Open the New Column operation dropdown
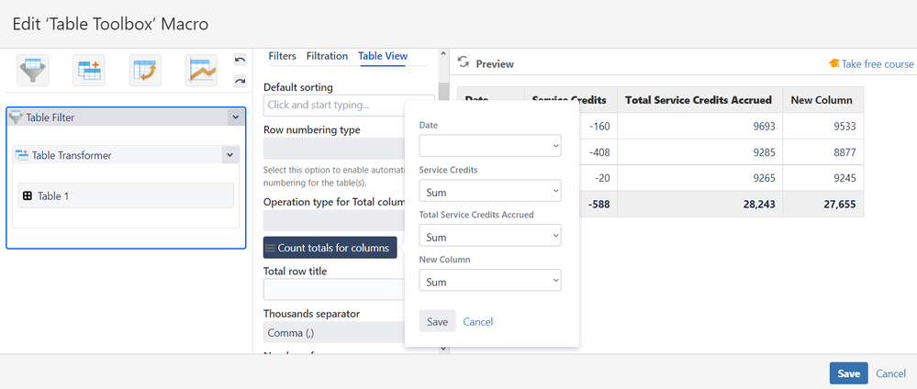The width and height of the screenshot is (917, 389). point(489,281)
